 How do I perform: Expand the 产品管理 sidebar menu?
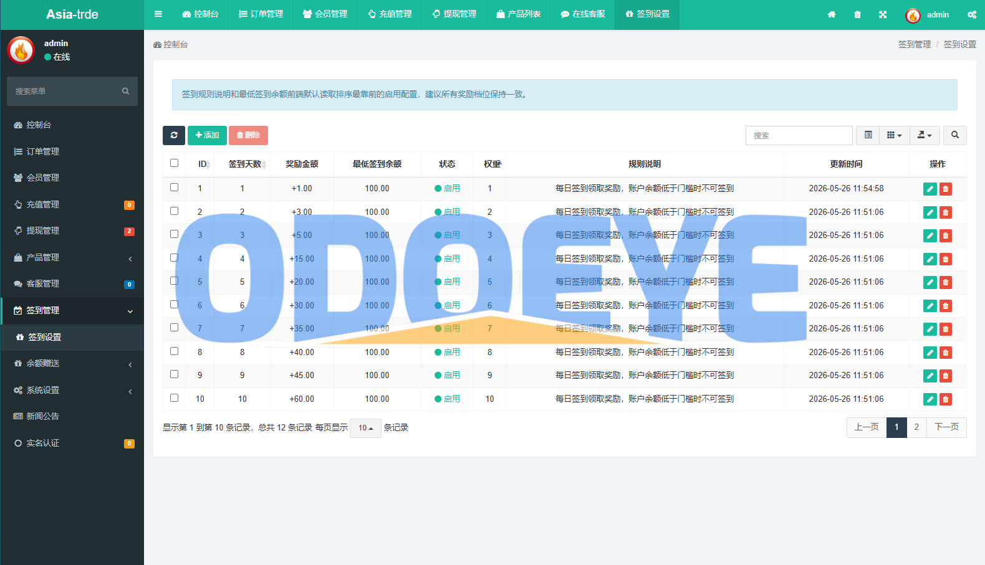pos(72,257)
